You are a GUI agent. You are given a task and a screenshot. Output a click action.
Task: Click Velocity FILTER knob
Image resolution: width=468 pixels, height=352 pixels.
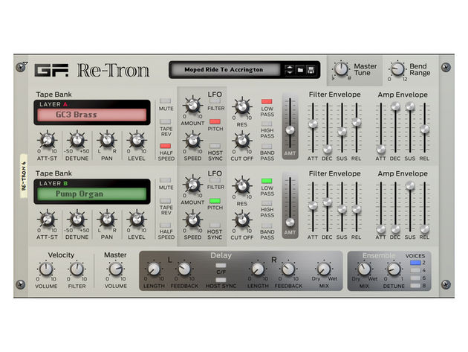(77, 269)
